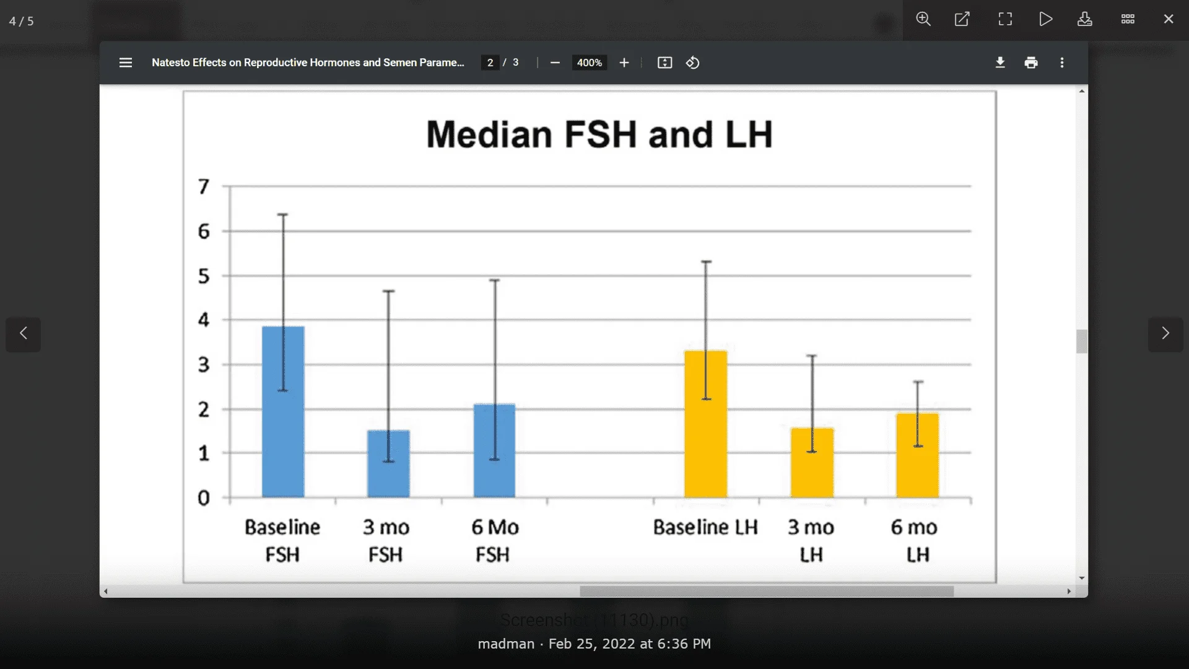Click the PDF vertical scrollbar thumb
Image resolution: width=1189 pixels, height=669 pixels.
click(1082, 341)
